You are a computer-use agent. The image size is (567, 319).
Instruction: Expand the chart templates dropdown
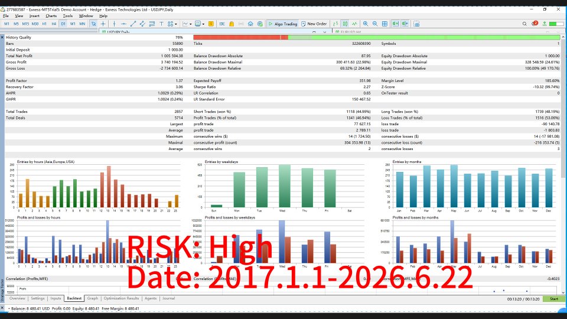point(203,24)
